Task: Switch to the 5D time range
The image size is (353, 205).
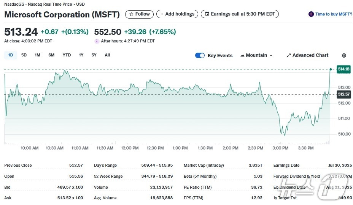Action: click(x=24, y=55)
